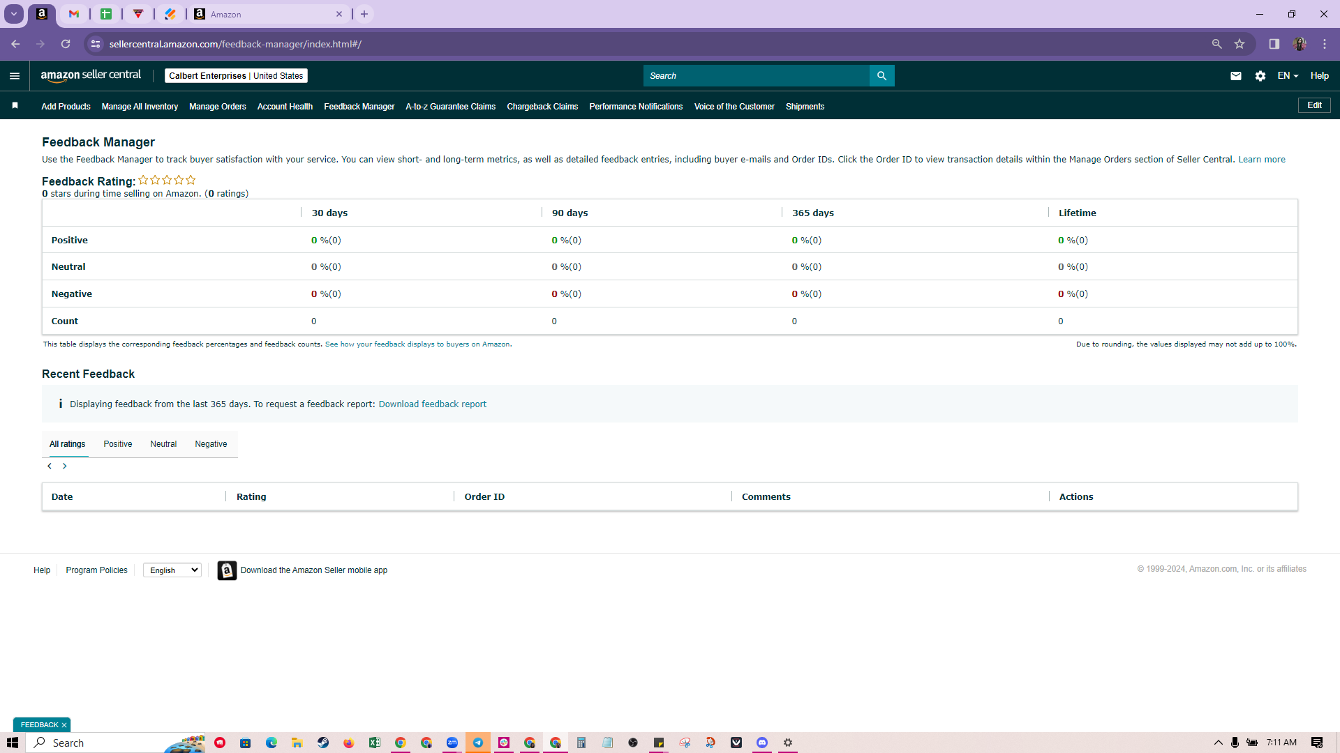
Task: Reload the browser page
Action: coord(66,44)
